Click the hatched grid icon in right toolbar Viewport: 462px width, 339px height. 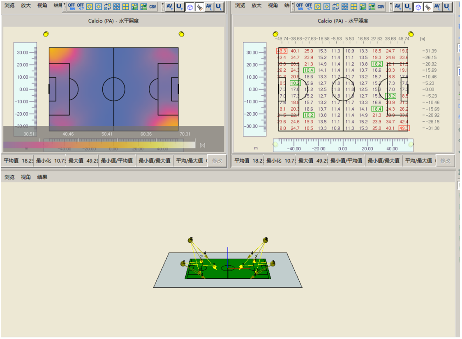tap(345, 7)
